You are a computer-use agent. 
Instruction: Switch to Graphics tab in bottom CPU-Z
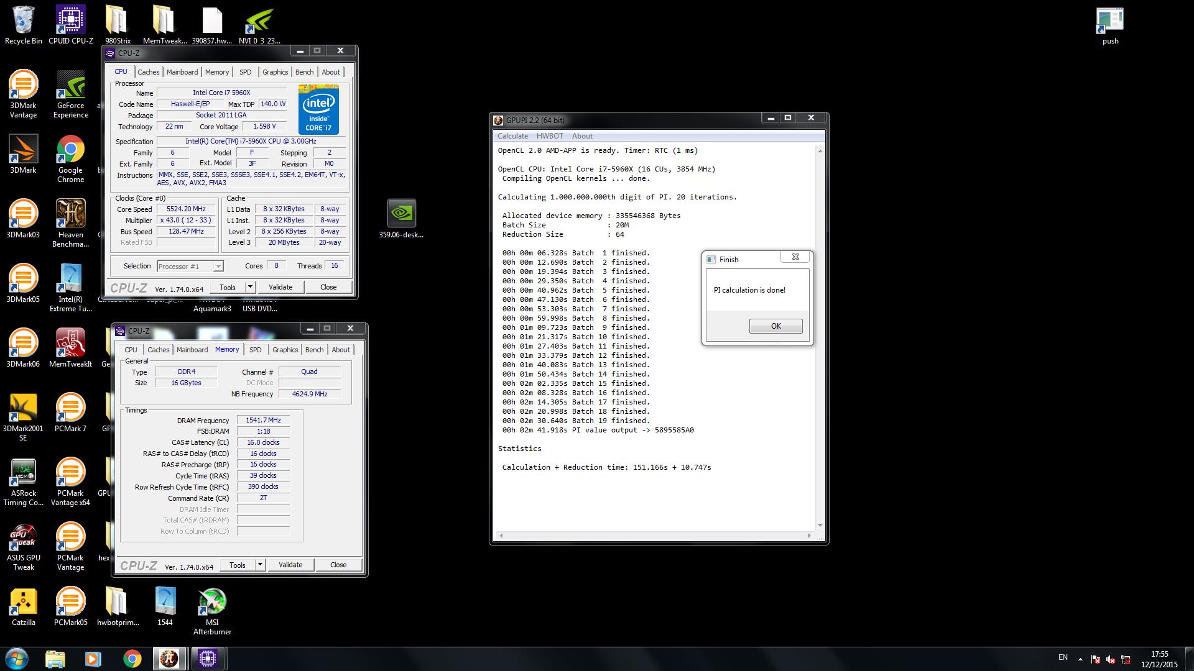pos(285,350)
